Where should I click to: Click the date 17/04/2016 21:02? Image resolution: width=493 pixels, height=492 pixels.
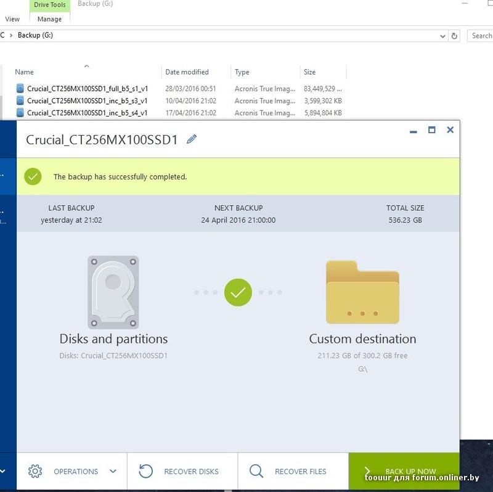[x=190, y=113]
